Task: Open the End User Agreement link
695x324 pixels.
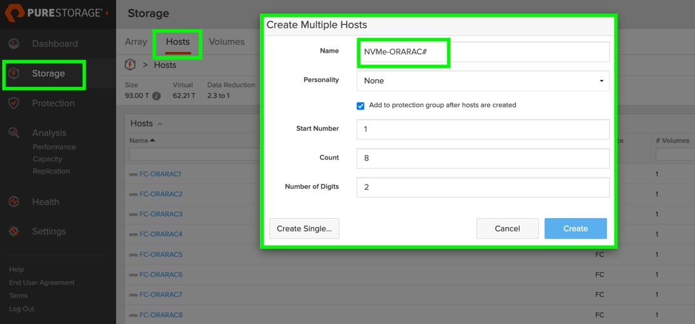Action: tap(42, 282)
